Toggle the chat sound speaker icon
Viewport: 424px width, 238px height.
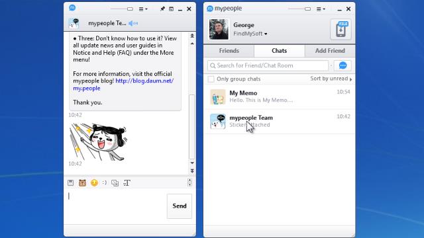pyautogui.click(x=133, y=23)
